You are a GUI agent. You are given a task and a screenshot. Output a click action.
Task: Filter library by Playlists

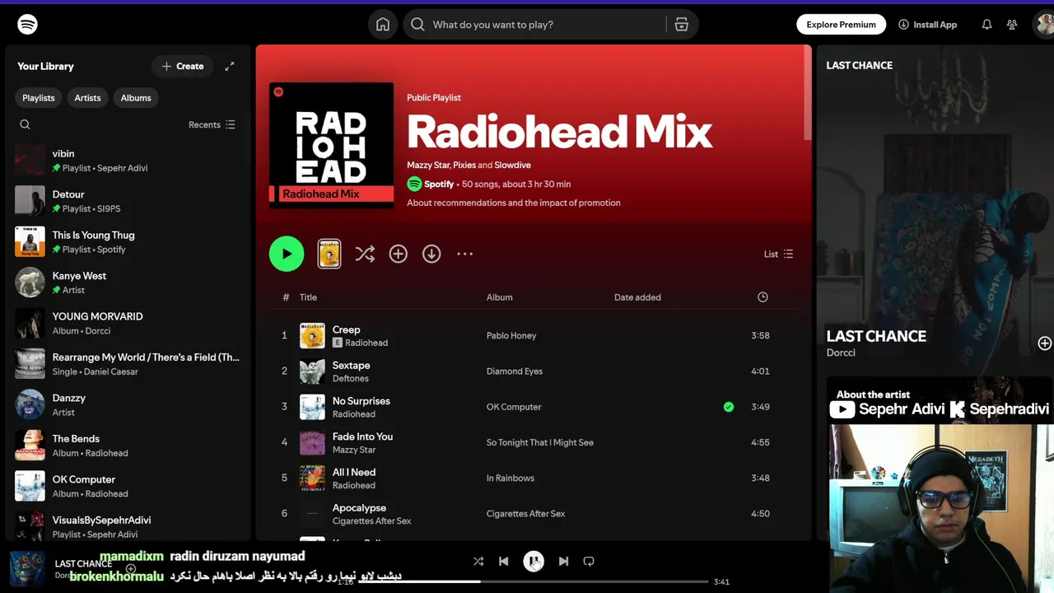coord(39,98)
